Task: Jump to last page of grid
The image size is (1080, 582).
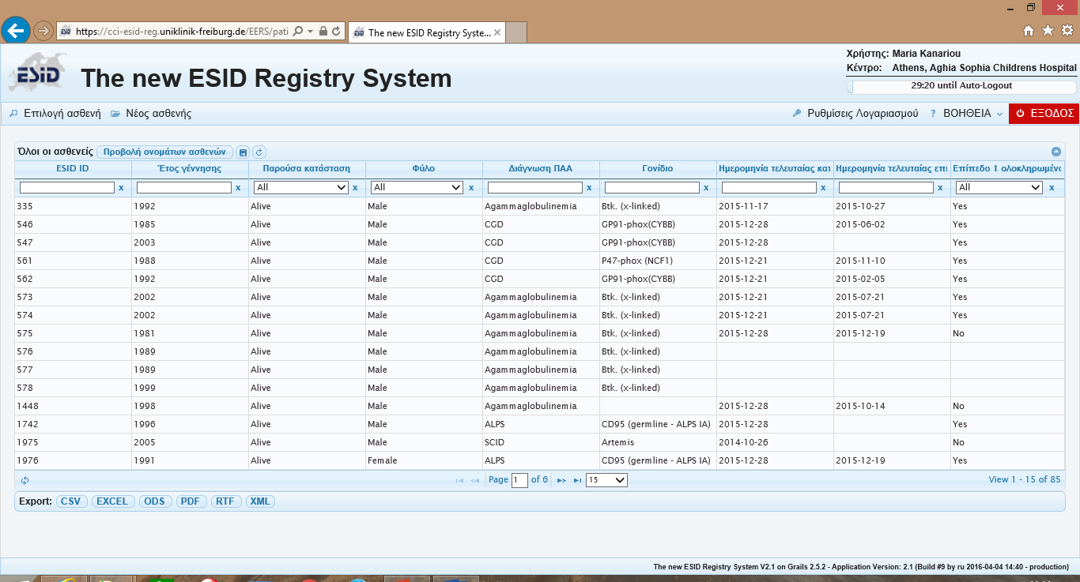Action: tap(577, 480)
